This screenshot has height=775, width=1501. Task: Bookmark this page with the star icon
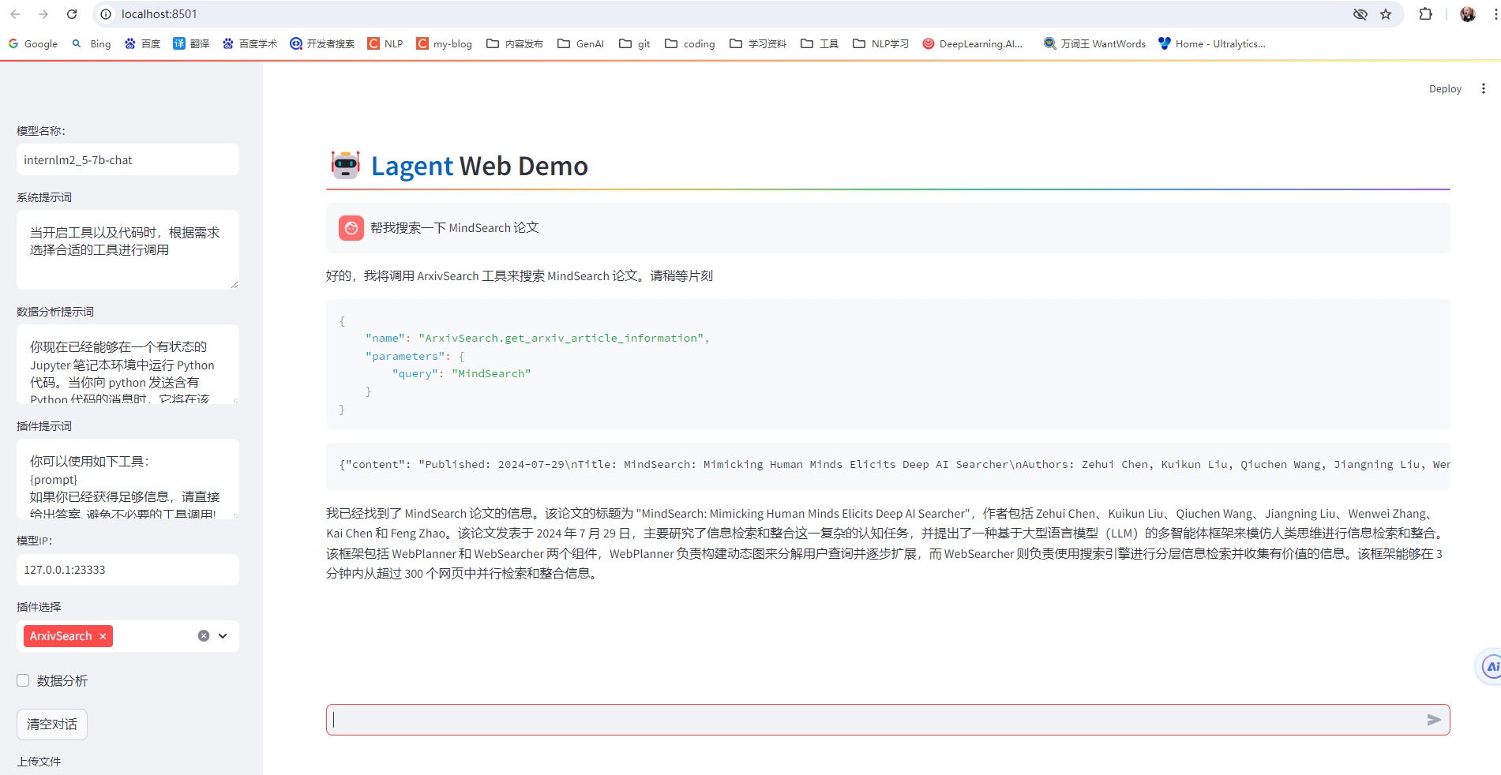coord(1386,14)
